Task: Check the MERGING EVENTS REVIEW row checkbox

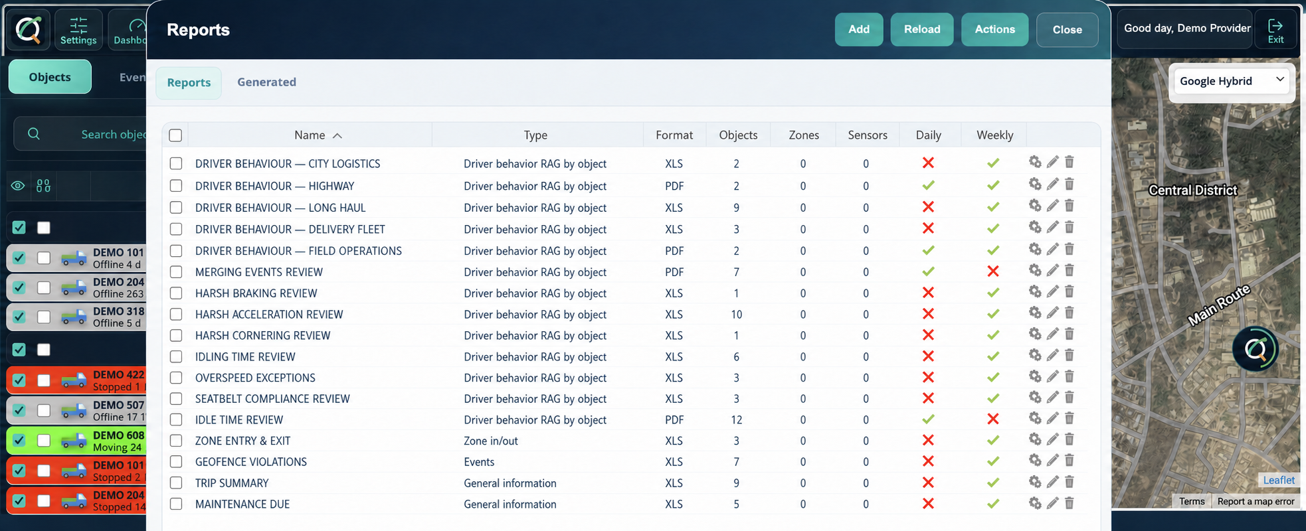Action: [176, 272]
